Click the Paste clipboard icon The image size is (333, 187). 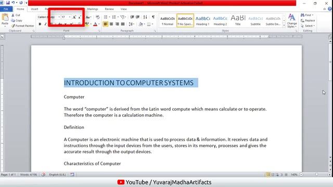[x=5, y=17]
